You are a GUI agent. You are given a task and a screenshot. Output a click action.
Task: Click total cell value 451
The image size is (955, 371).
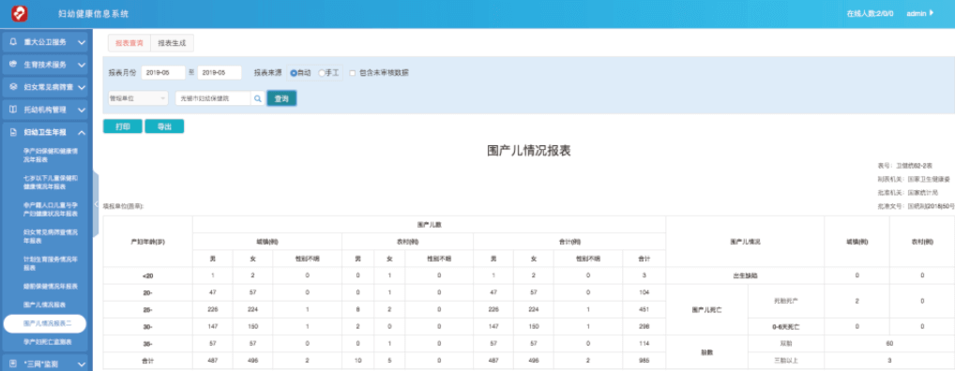(x=644, y=309)
